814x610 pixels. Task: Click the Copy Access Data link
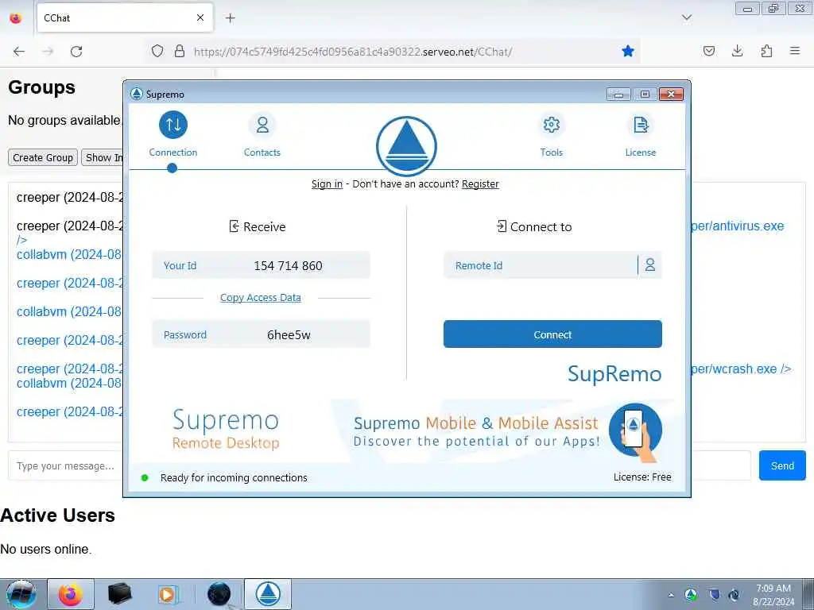tap(261, 298)
